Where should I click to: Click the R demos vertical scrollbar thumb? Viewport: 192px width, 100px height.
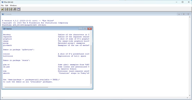click(x=91, y=64)
